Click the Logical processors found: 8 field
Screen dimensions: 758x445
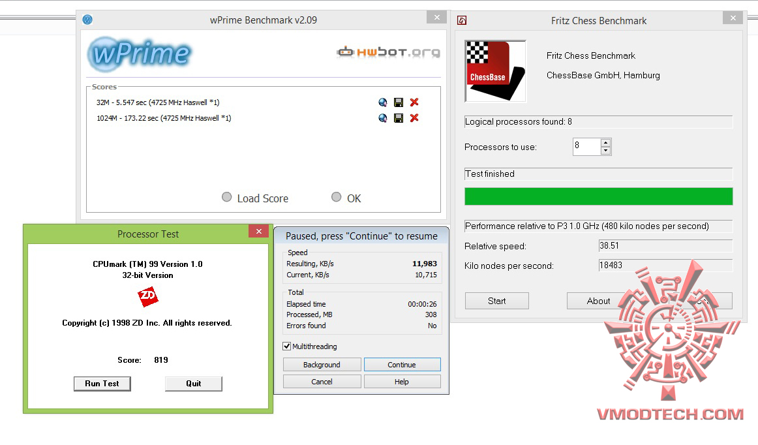pos(598,122)
